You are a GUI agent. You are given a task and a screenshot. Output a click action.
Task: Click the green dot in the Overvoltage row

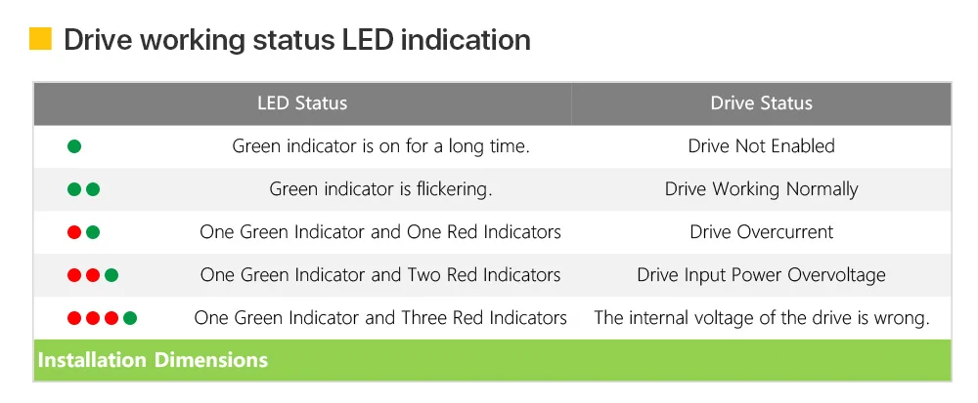click(111, 275)
